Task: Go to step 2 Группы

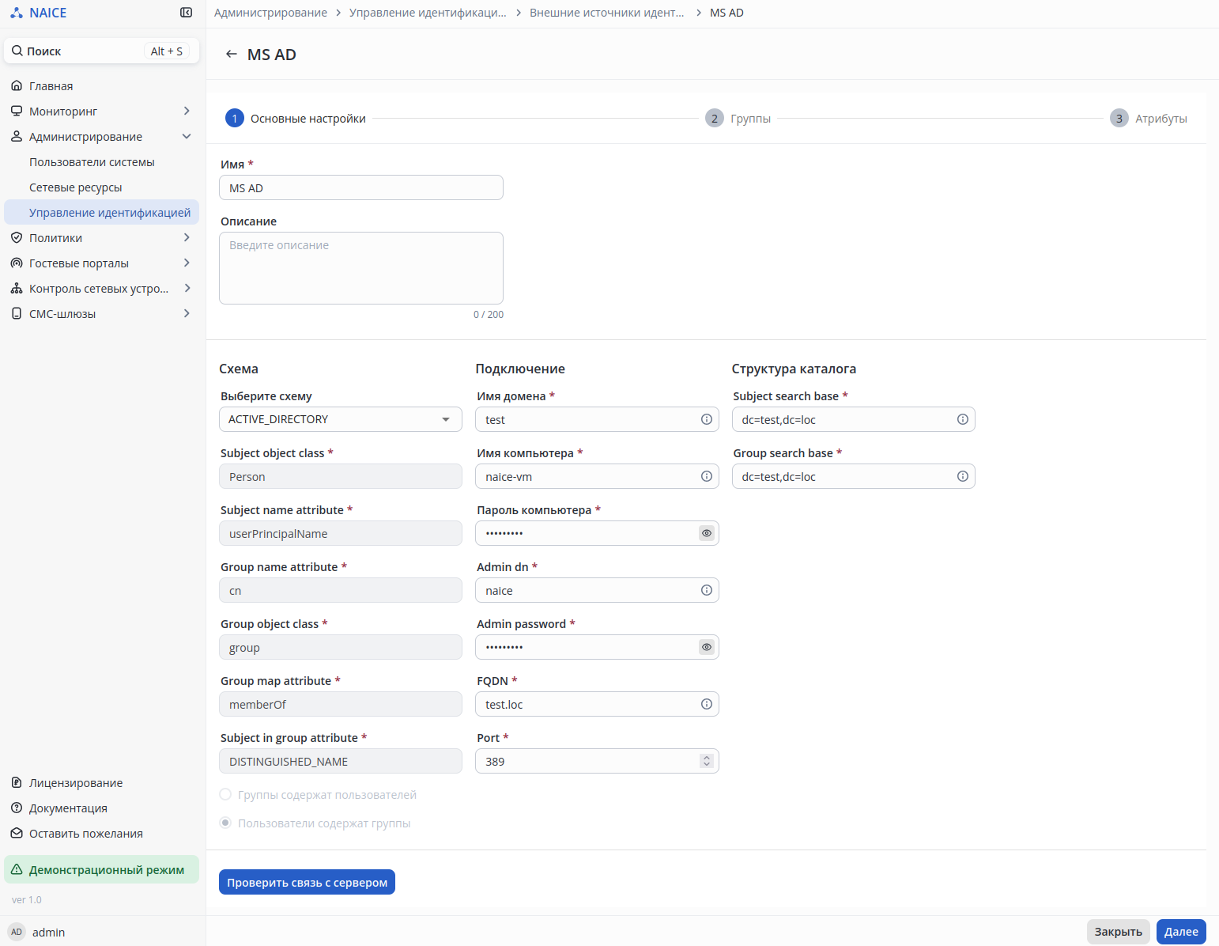Action: pos(738,119)
